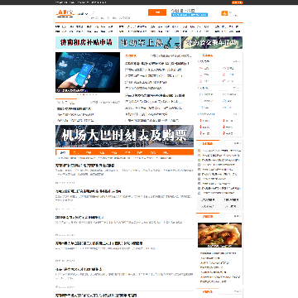Open the 机场大巴时刻表及购票 banner

(x=124, y=136)
